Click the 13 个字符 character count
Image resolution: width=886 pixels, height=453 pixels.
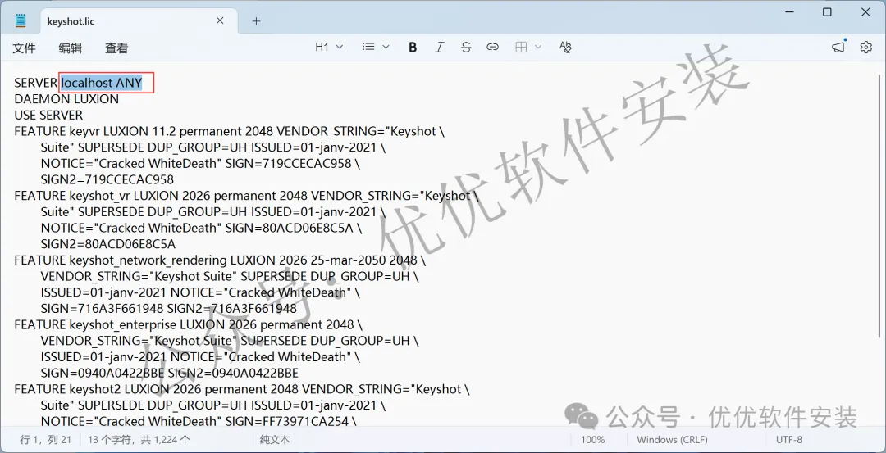click(139, 439)
